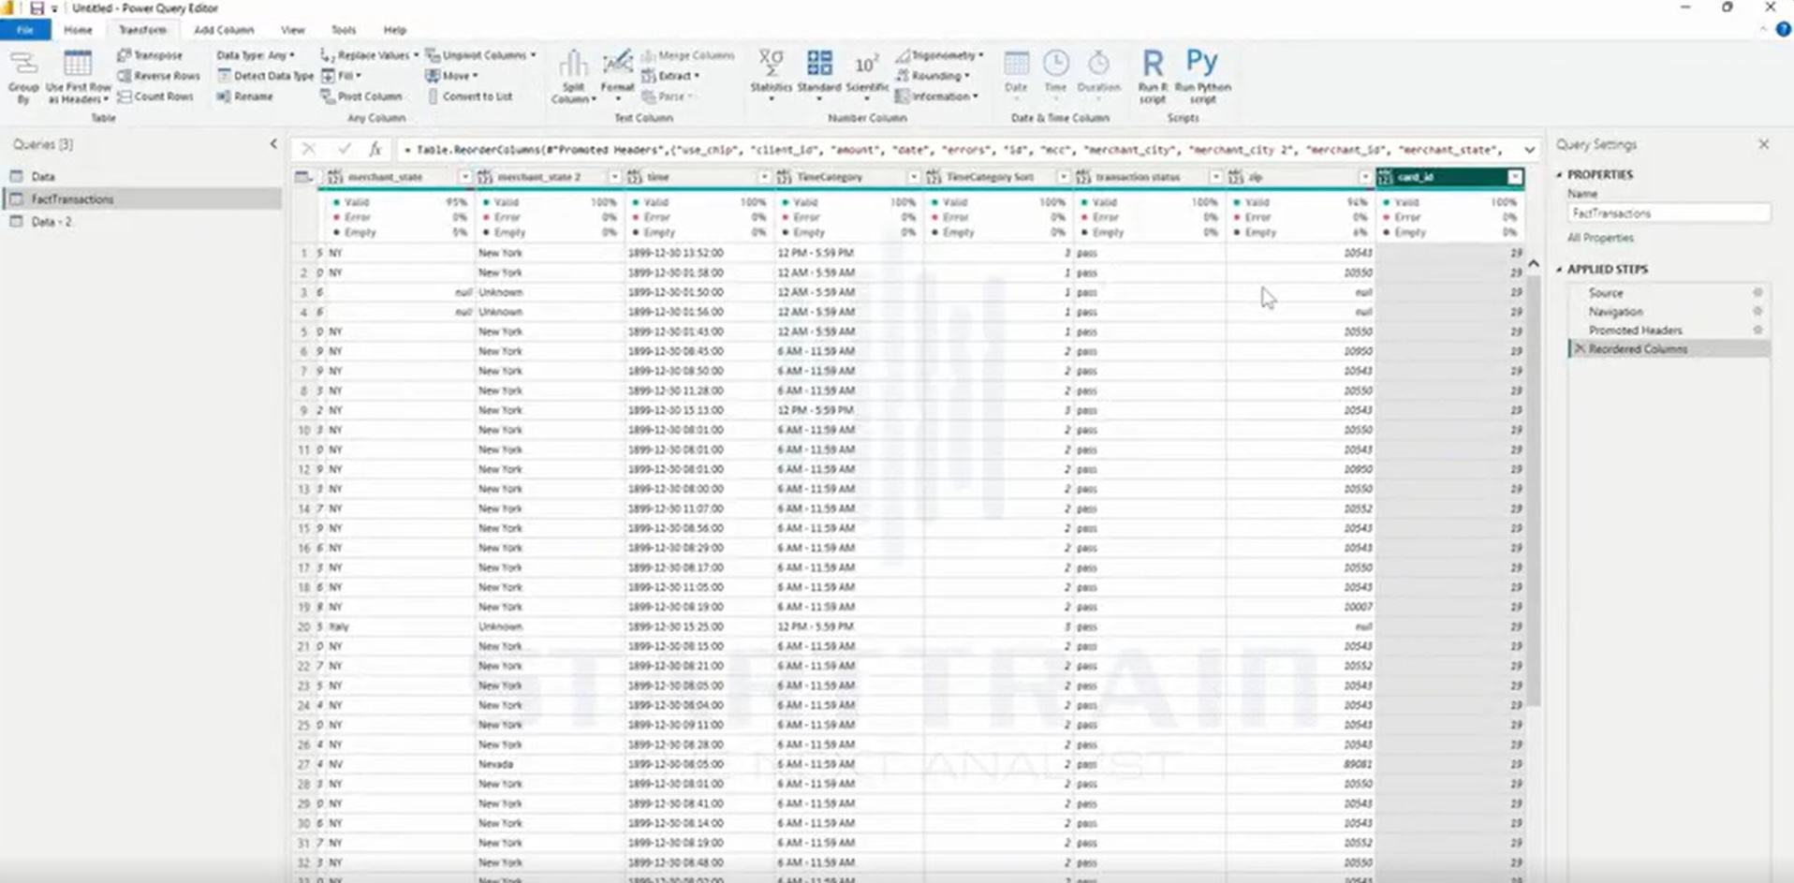Image resolution: width=1794 pixels, height=883 pixels.
Task: Reverse the table rows
Action: coord(158,76)
